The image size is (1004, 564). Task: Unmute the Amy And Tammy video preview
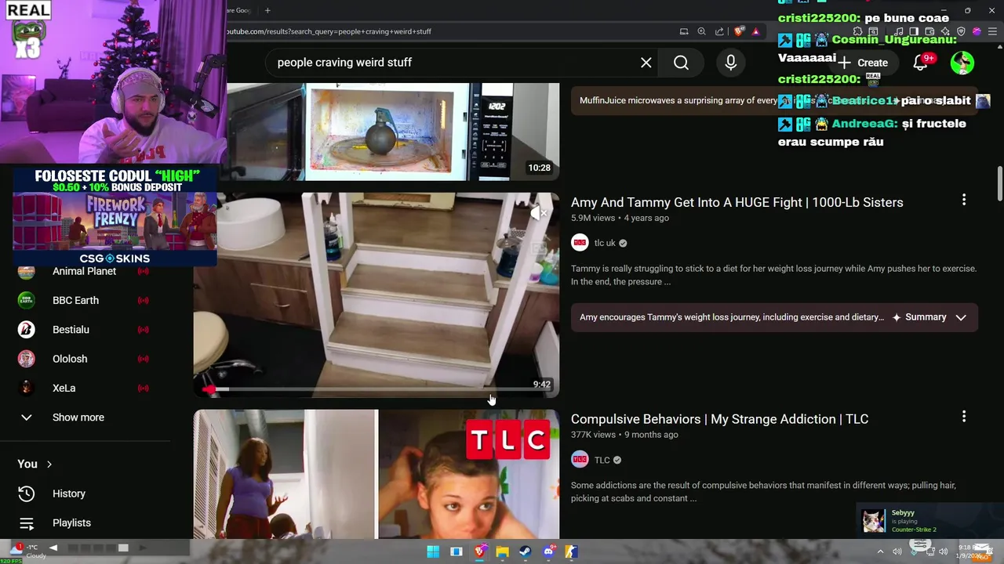[x=539, y=213]
